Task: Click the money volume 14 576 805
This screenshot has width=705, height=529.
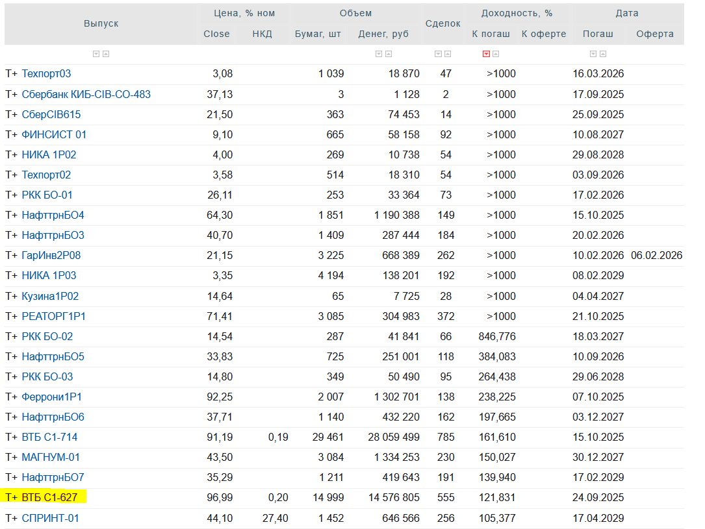Action: coord(394,498)
